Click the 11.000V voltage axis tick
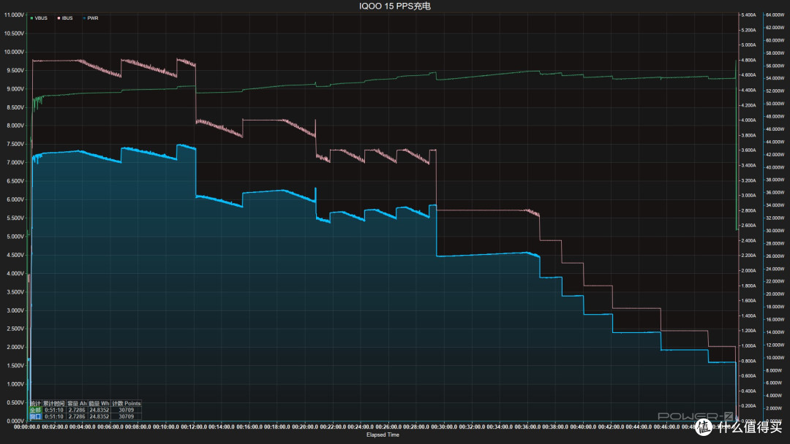The image size is (790, 444). (x=14, y=15)
